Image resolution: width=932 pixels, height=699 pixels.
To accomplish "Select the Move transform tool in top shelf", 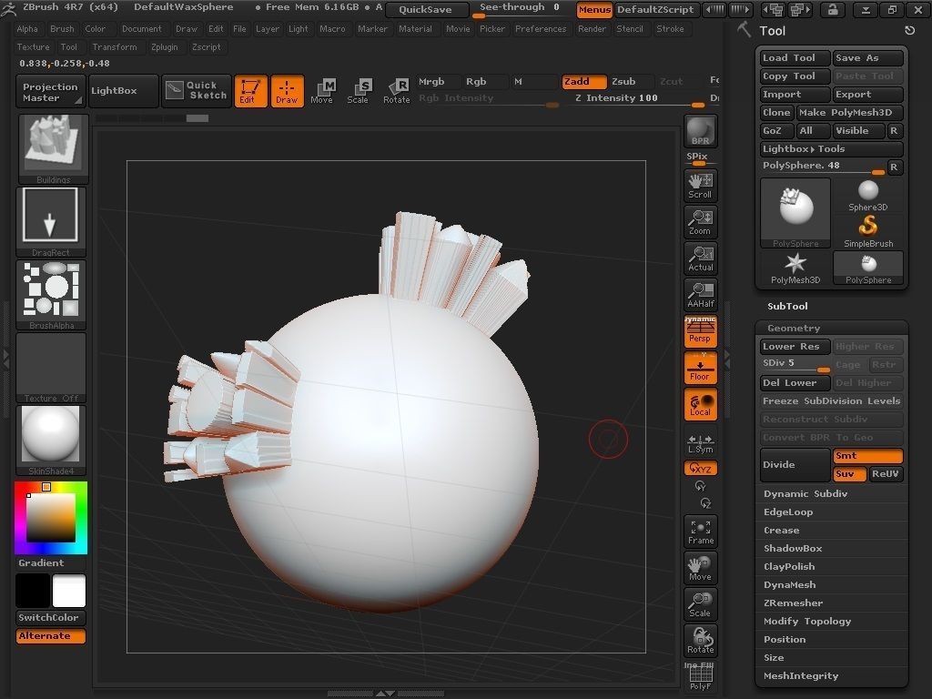I will click(321, 91).
